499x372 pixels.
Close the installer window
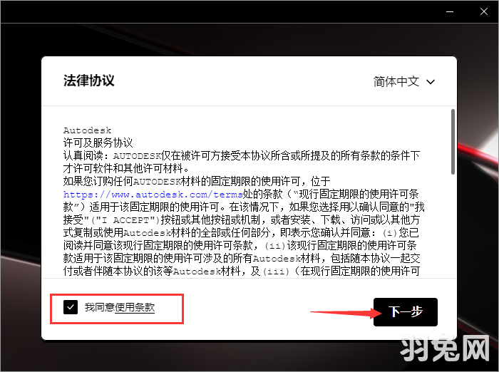tap(484, 12)
